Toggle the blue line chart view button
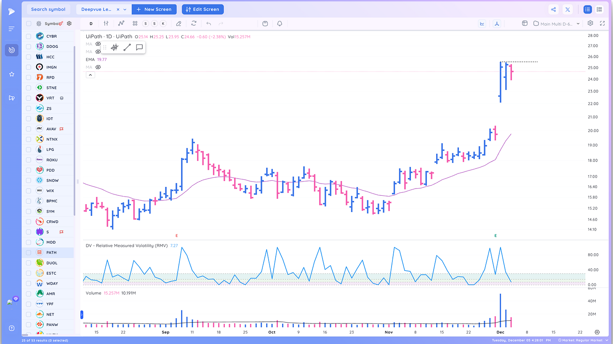The image size is (613, 344). click(x=482, y=24)
